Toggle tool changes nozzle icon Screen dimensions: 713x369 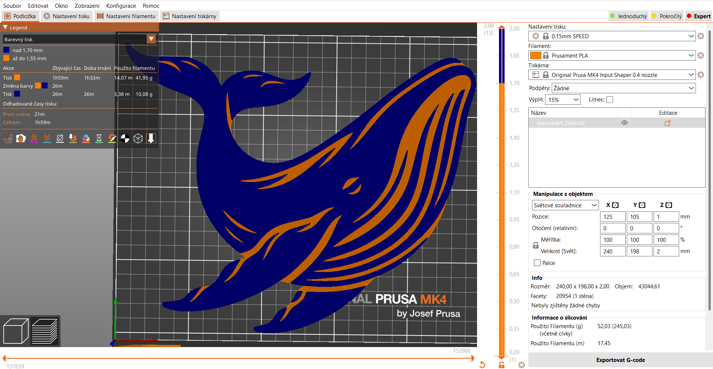[73, 139]
